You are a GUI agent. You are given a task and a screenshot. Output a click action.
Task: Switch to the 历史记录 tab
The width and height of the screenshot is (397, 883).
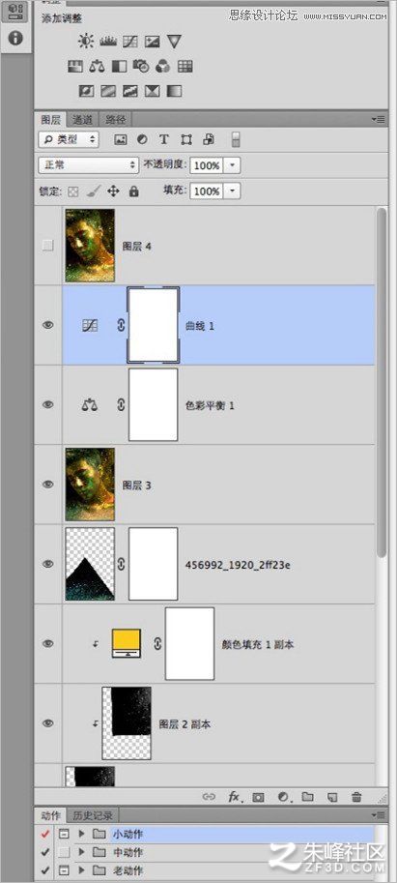click(x=94, y=815)
